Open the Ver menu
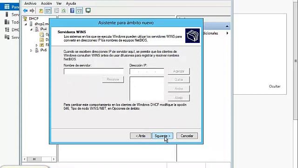 pos(59,3)
